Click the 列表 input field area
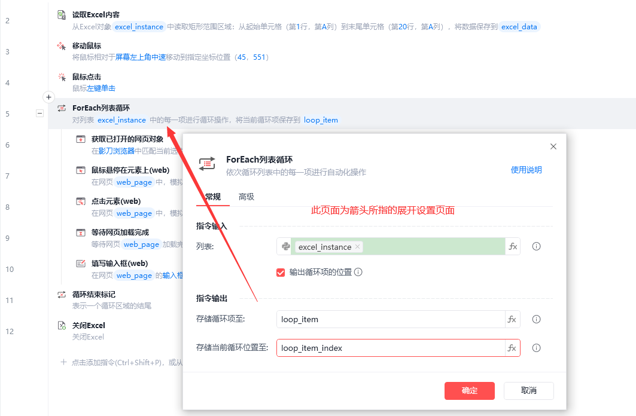The height and width of the screenshot is (416, 636). coord(397,246)
